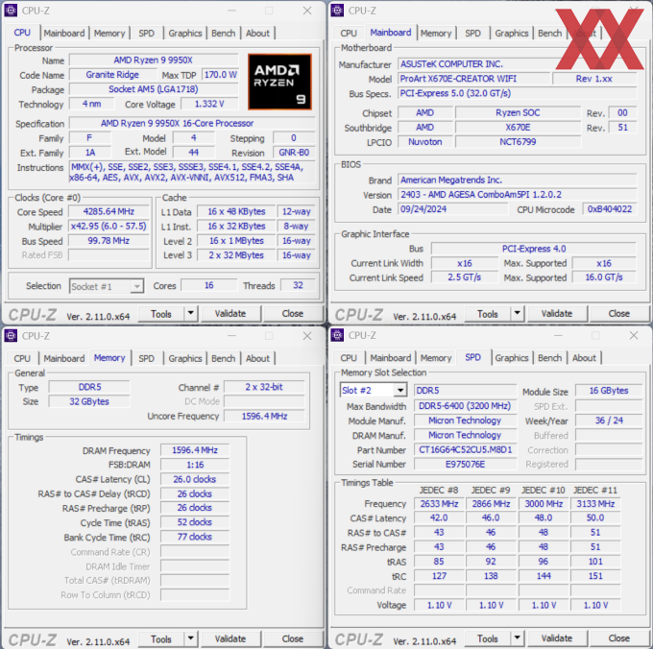653x649 pixels.
Task: Click the ProArt X670E-CREATOR WIFI model field
Action: pyautogui.click(x=474, y=79)
